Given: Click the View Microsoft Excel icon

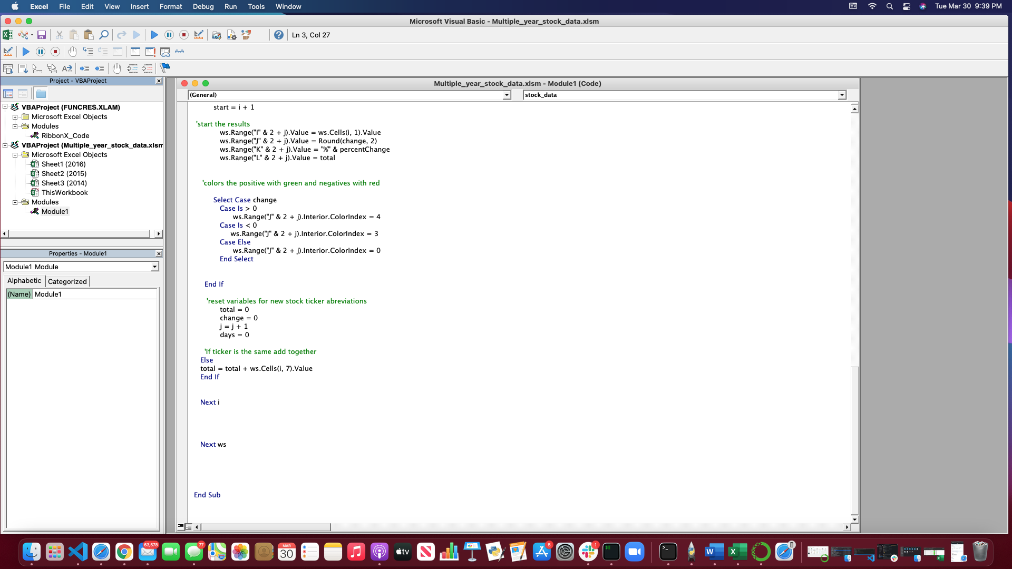Looking at the screenshot, I should (x=8, y=35).
